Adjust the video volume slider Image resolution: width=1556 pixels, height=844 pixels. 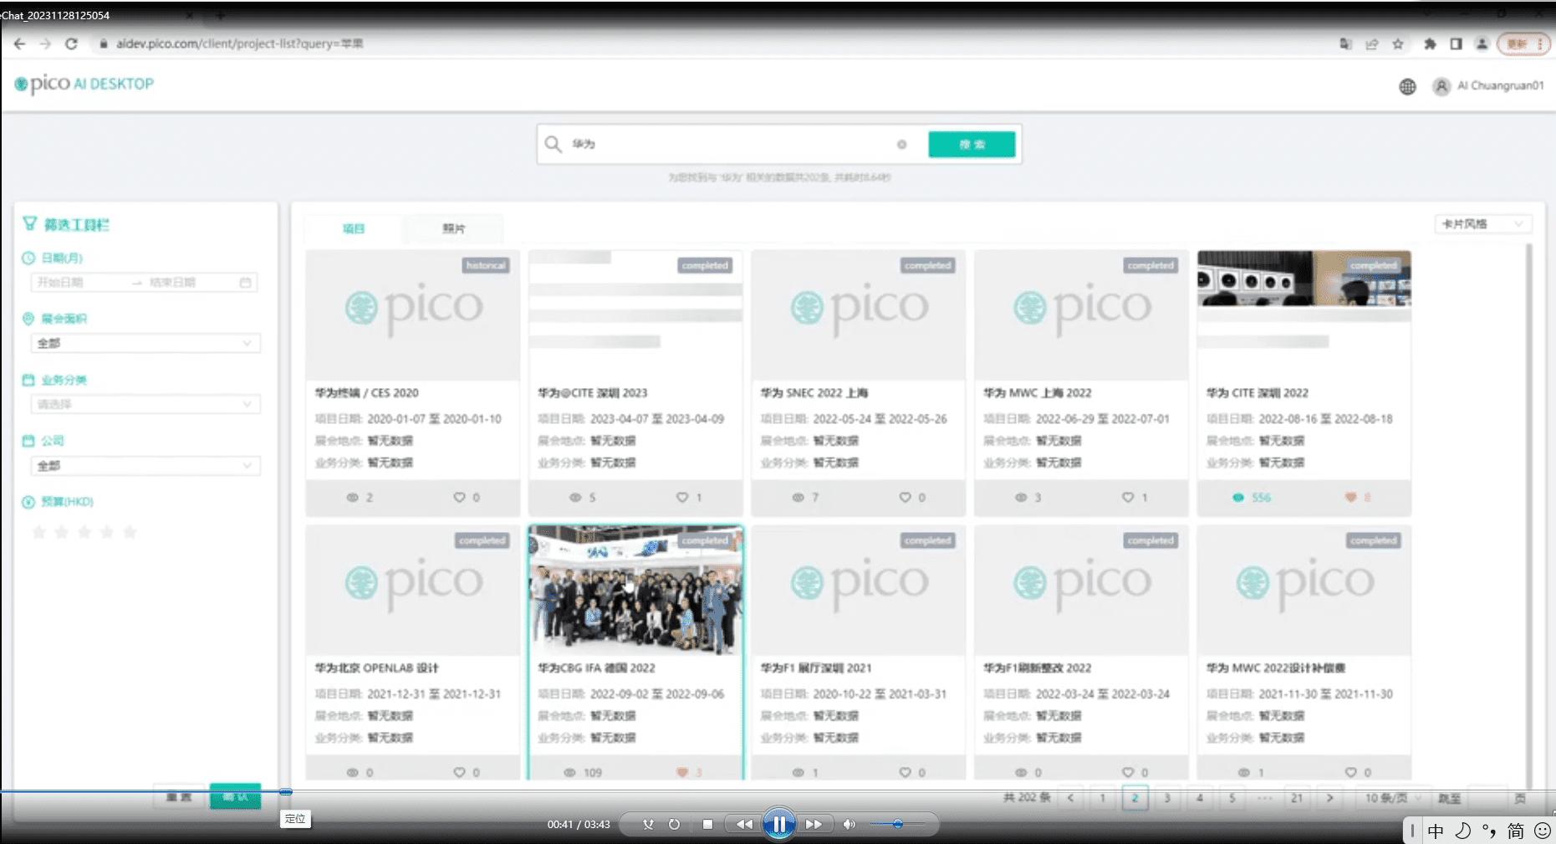(x=896, y=825)
